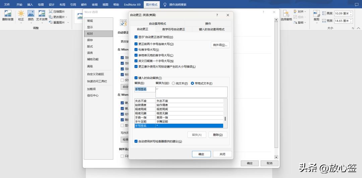Click the Word Options help question mark
362x178 pixels.
263,12
